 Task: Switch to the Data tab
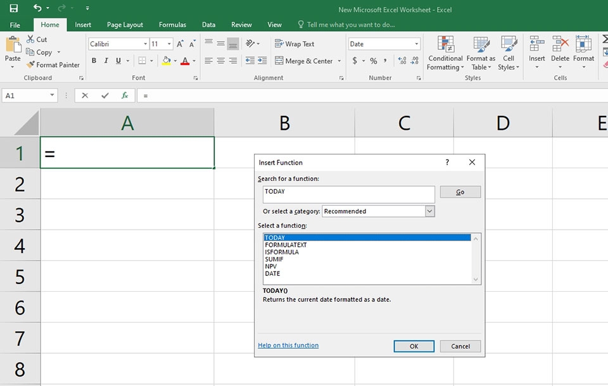pos(208,25)
